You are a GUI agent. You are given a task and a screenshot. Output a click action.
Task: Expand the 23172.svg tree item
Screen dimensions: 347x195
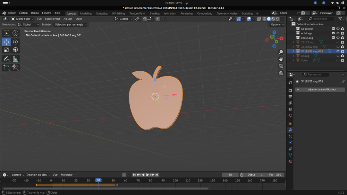pos(293,42)
